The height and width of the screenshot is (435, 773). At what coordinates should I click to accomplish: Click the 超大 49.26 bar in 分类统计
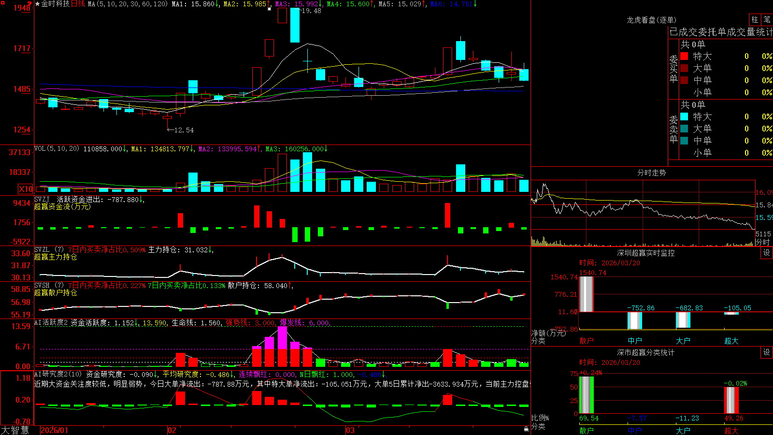point(731,400)
